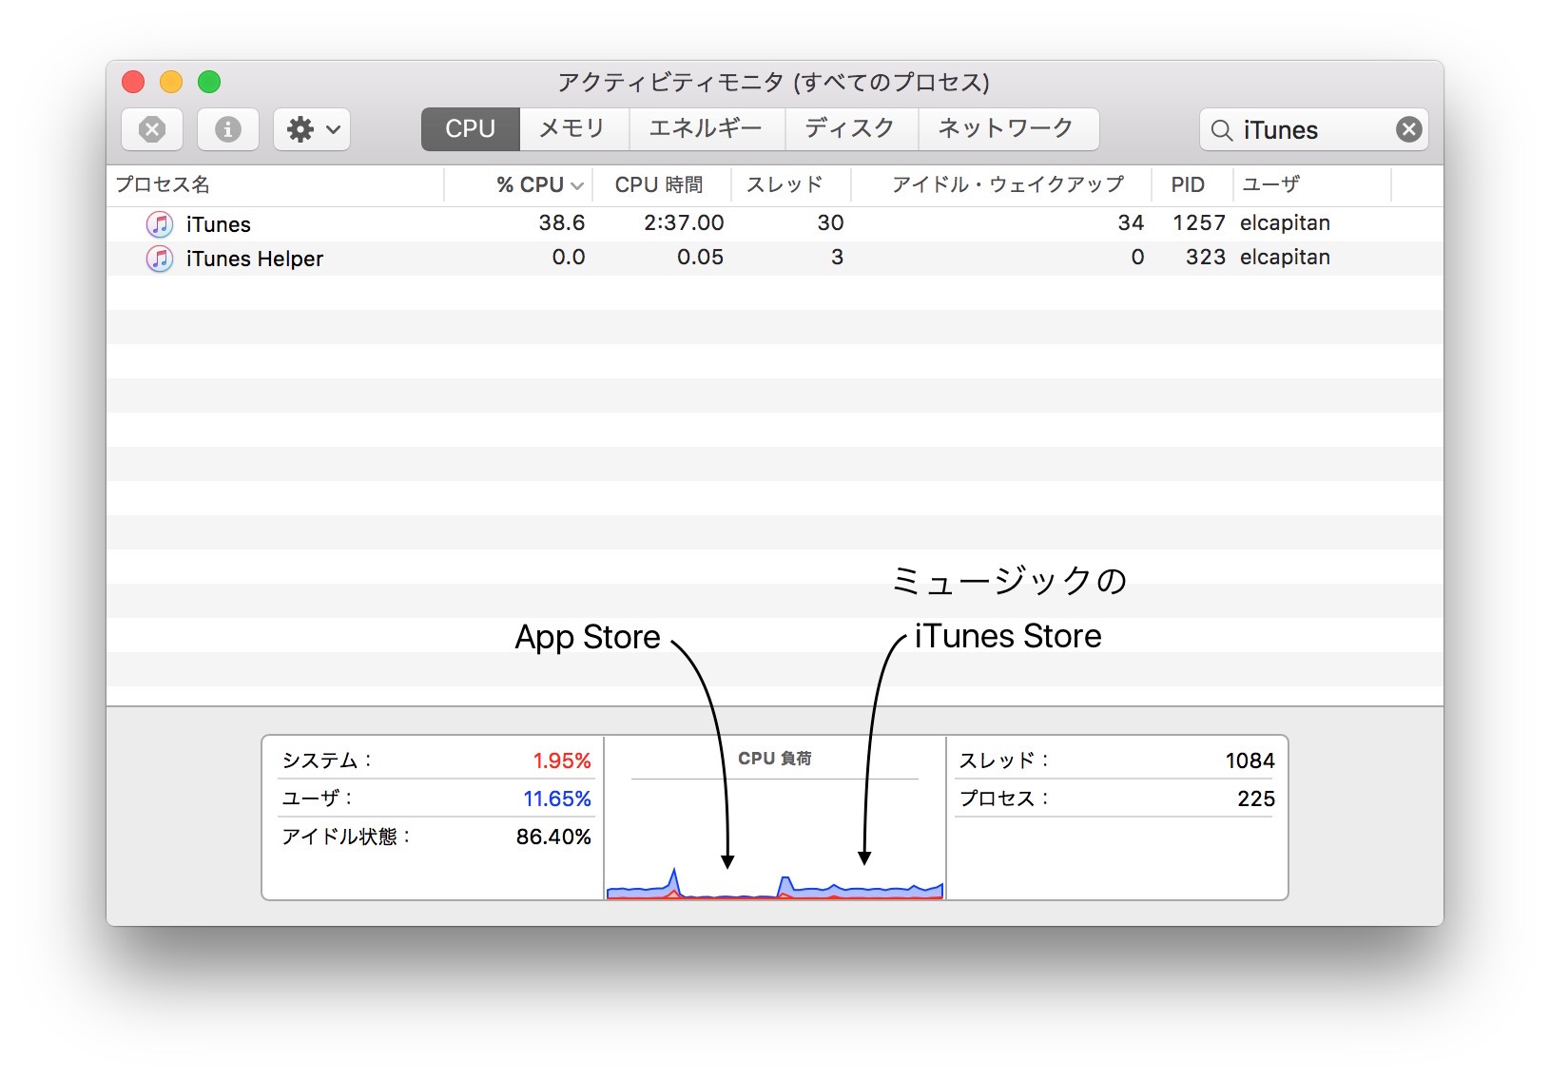Select the iTunes app icon in list
The image size is (1550, 1078).
[160, 224]
